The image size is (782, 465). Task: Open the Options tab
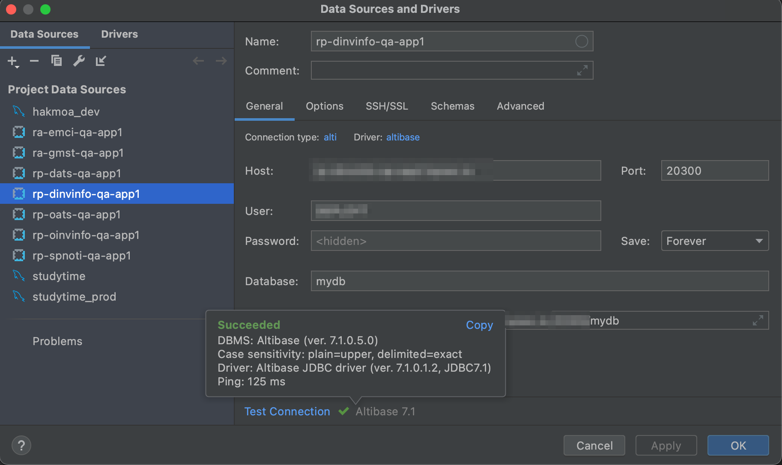coord(325,106)
